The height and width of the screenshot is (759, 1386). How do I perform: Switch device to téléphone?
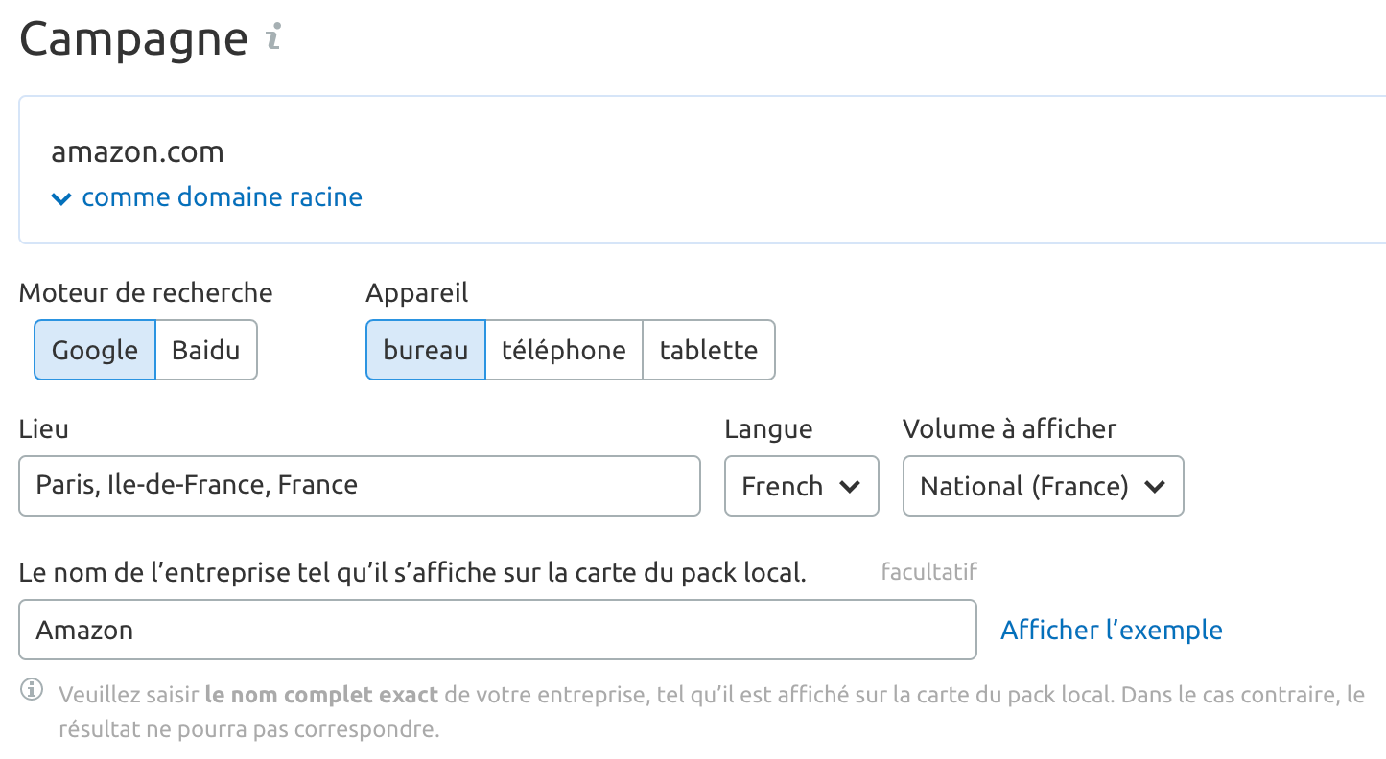click(x=564, y=350)
